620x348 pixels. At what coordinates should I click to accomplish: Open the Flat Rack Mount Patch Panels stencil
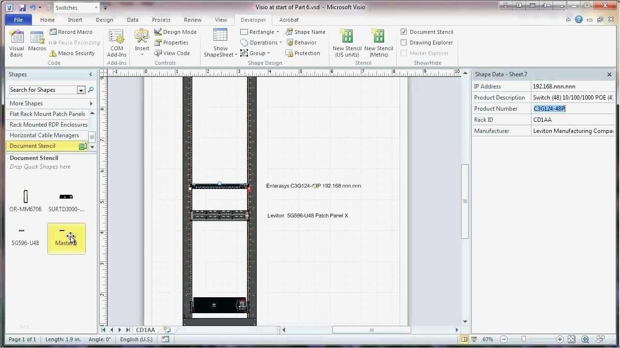pos(47,114)
